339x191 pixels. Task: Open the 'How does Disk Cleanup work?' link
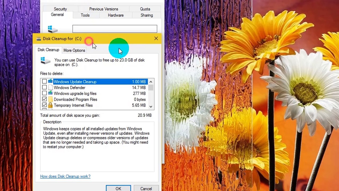65,176
